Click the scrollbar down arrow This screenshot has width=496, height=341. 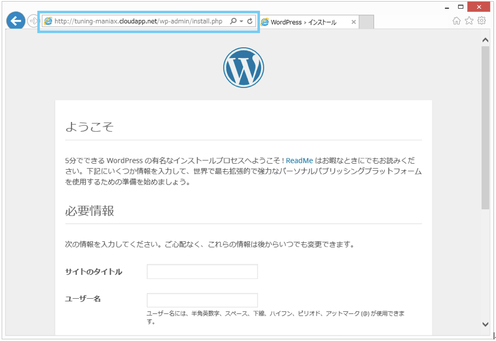pyautogui.click(x=485, y=324)
